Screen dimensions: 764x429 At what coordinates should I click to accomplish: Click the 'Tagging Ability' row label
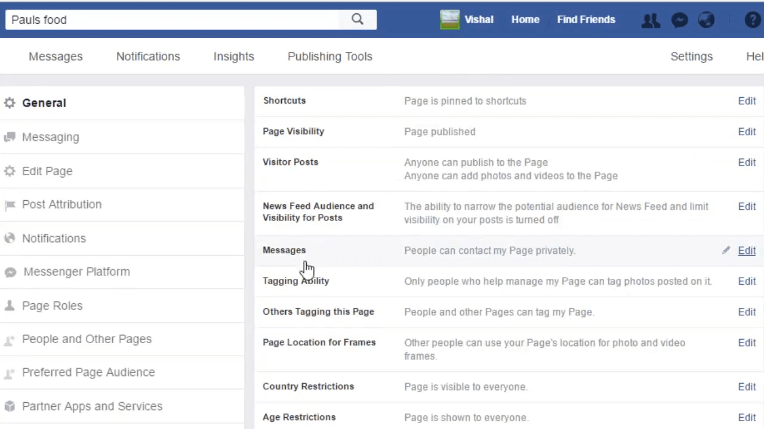pos(295,281)
